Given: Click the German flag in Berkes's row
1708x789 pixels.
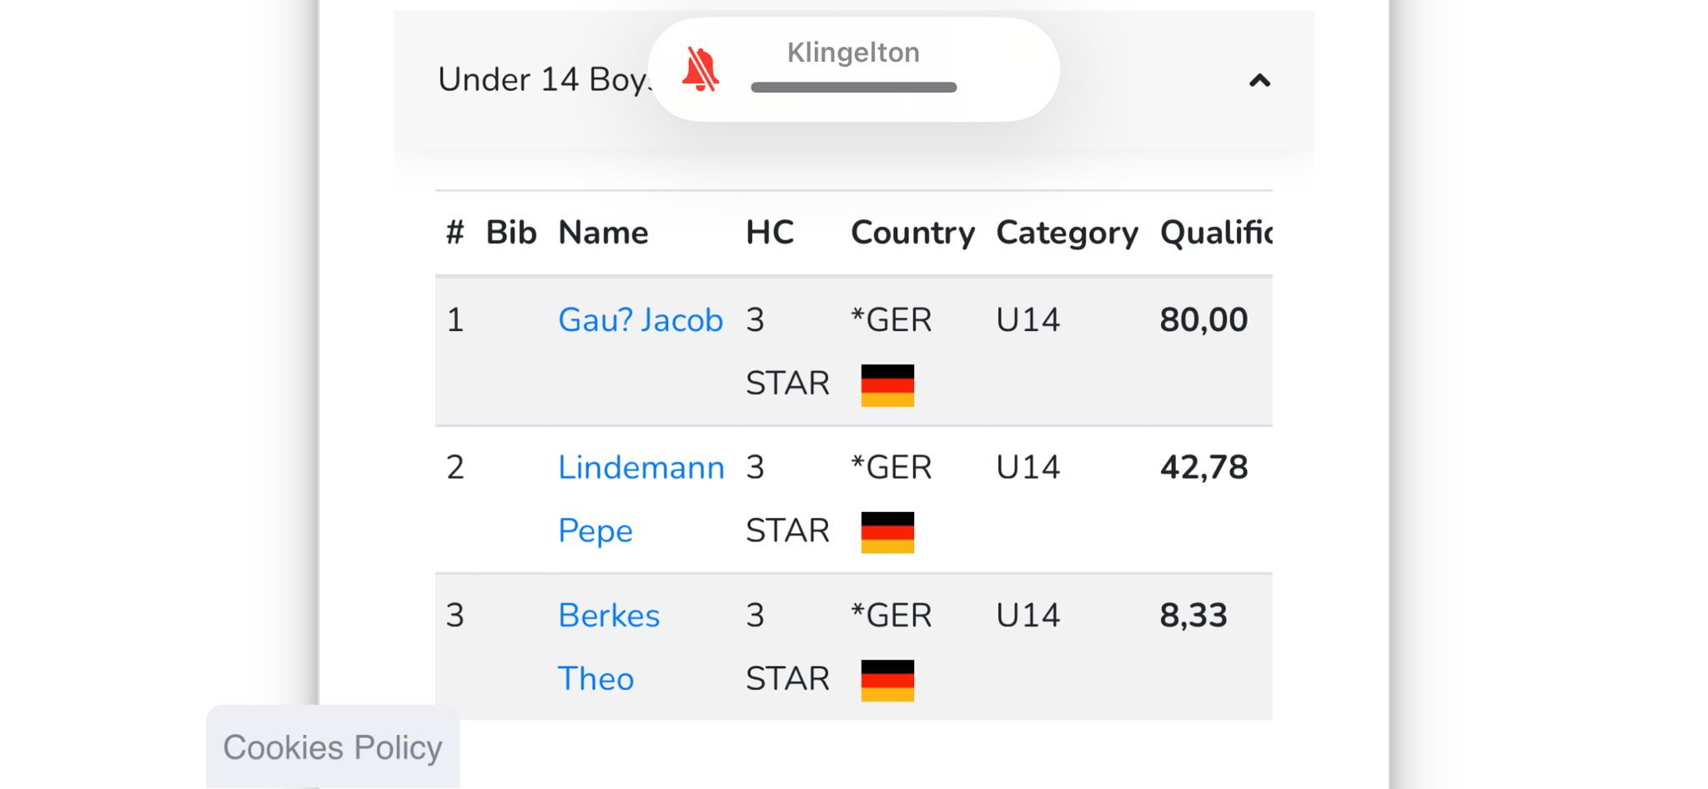Looking at the screenshot, I should (887, 681).
